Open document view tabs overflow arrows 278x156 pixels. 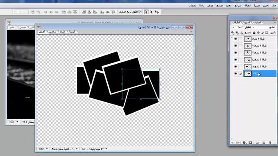(x=191, y=32)
